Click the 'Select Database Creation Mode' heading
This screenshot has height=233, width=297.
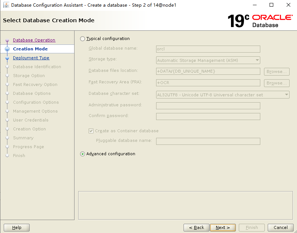point(49,20)
